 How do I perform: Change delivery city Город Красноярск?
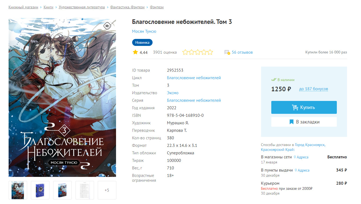pos(310,145)
